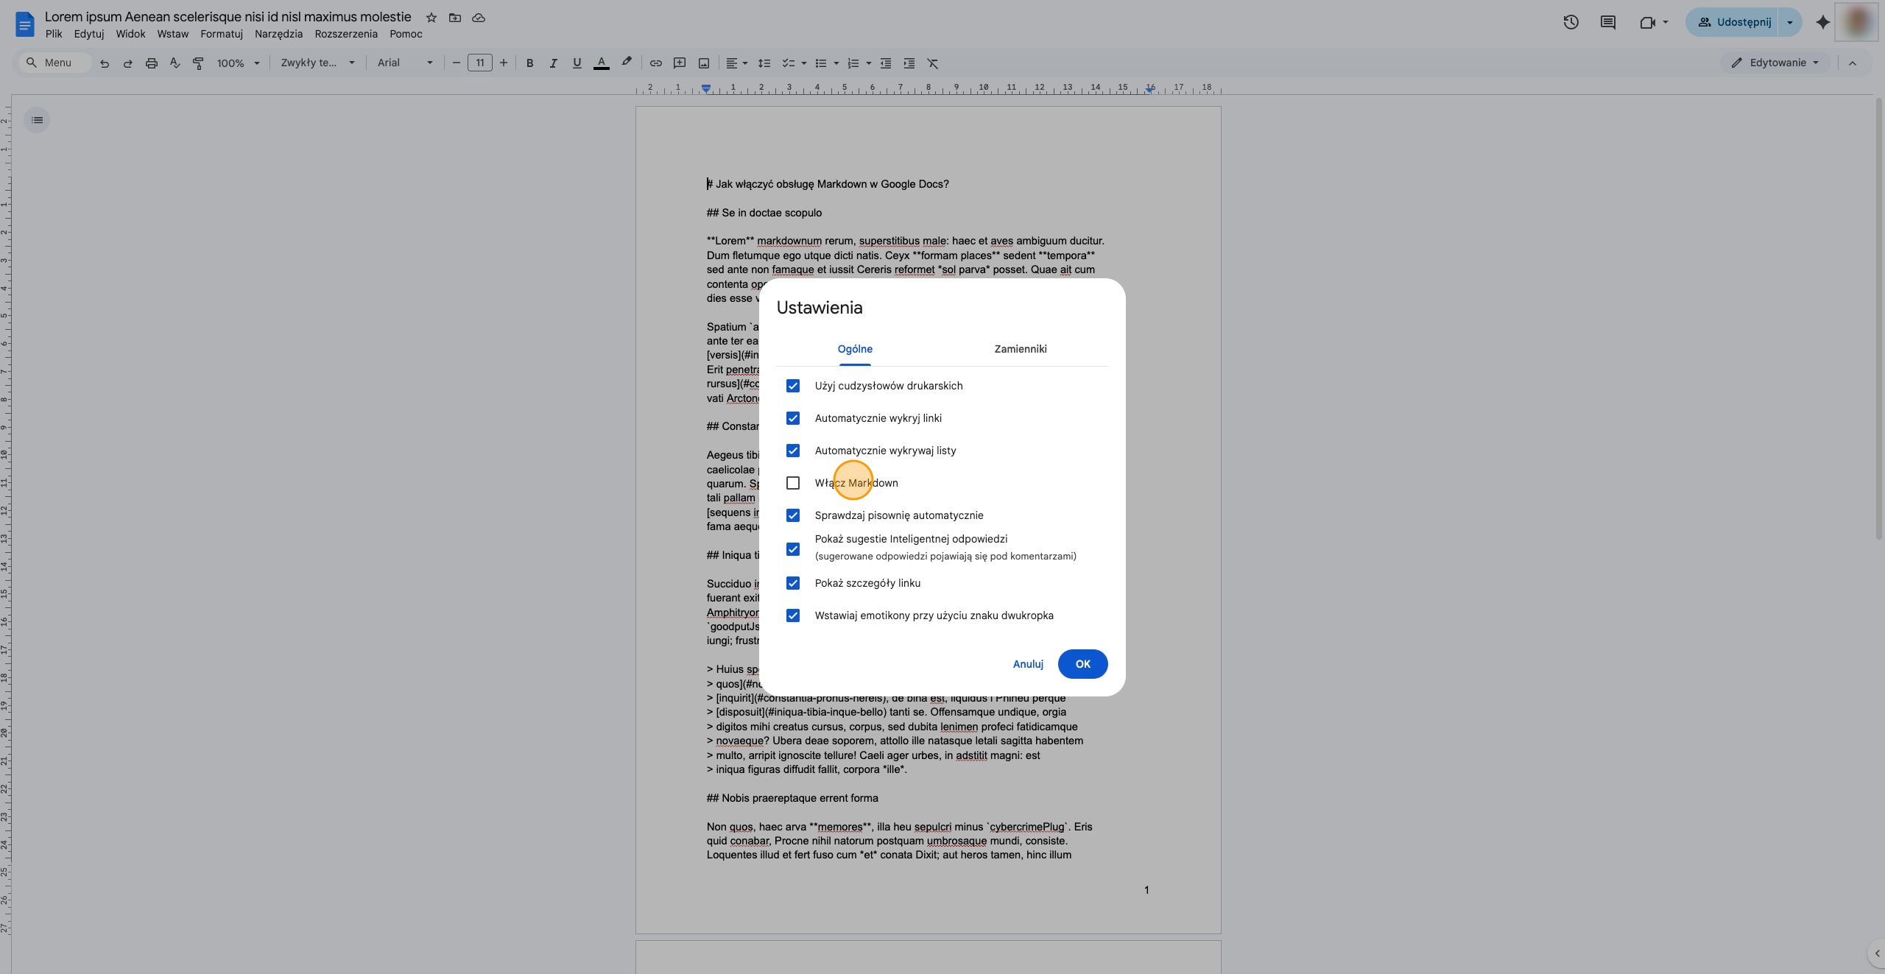This screenshot has width=1885, height=974.
Task: Open the document outline icon
Action: click(37, 120)
